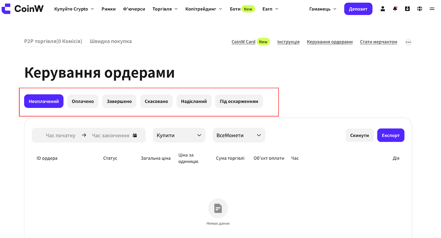Click the New badge next to CoinW Card
Screen dimensions: 441x238
pyautogui.click(x=263, y=42)
